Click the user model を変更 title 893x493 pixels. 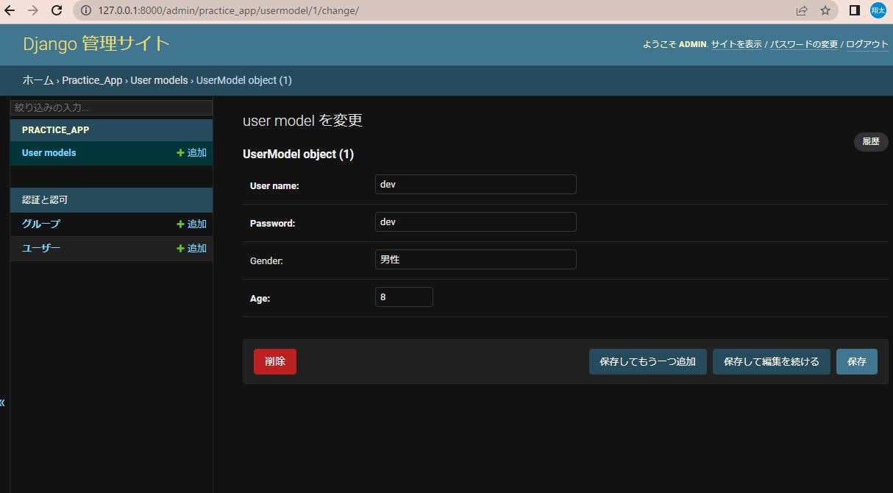point(302,121)
